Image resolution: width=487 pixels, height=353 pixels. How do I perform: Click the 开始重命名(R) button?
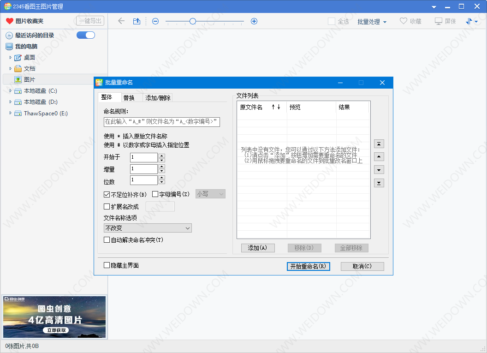[309, 266]
